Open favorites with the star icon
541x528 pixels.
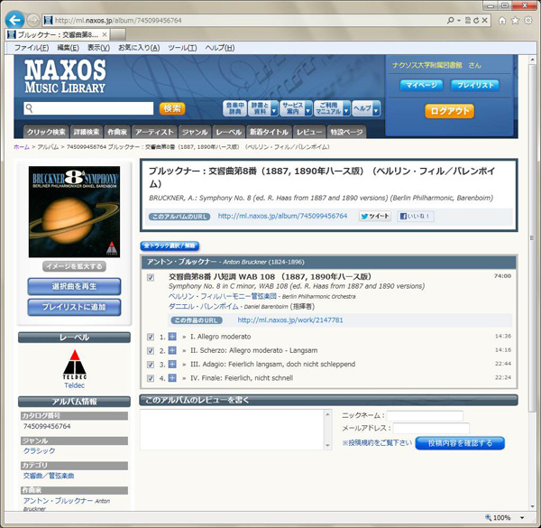point(515,21)
